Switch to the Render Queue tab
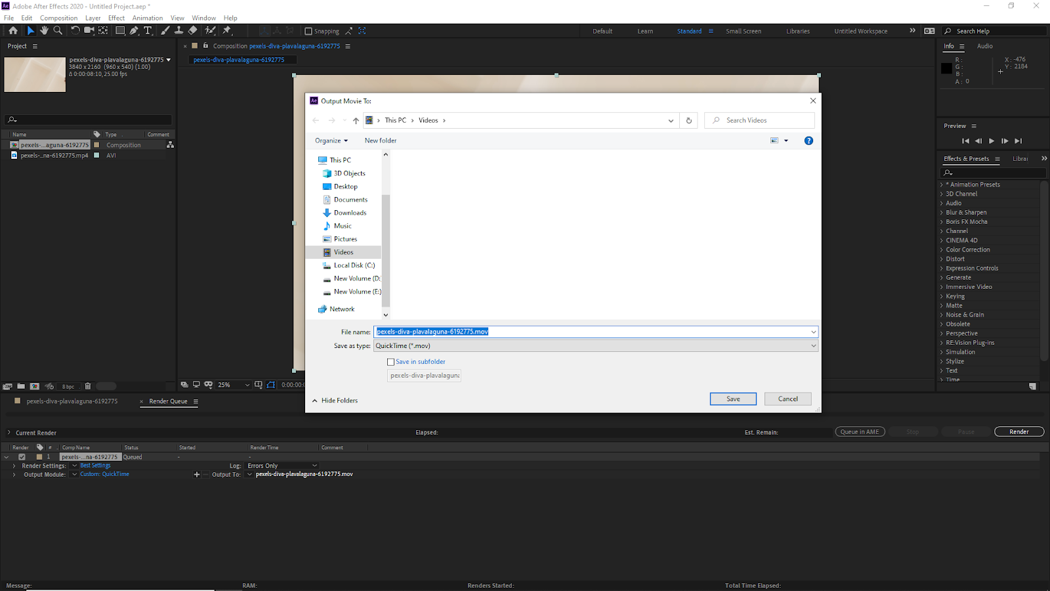This screenshot has height=591, width=1050. [168, 401]
